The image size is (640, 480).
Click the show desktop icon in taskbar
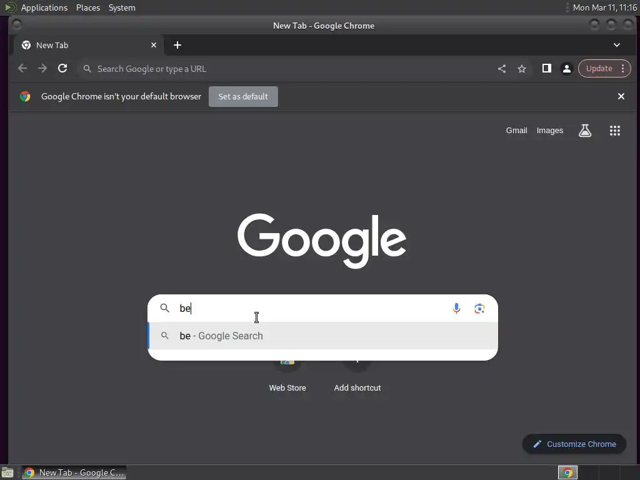pos(7,472)
